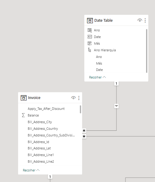Viewport: 155px width, 182px height.
Task: Click the relationship filter direction arrow
Action: [x=116, y=106]
